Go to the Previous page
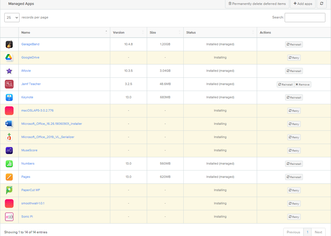Viewport: 331px width, 236px height. click(293, 232)
